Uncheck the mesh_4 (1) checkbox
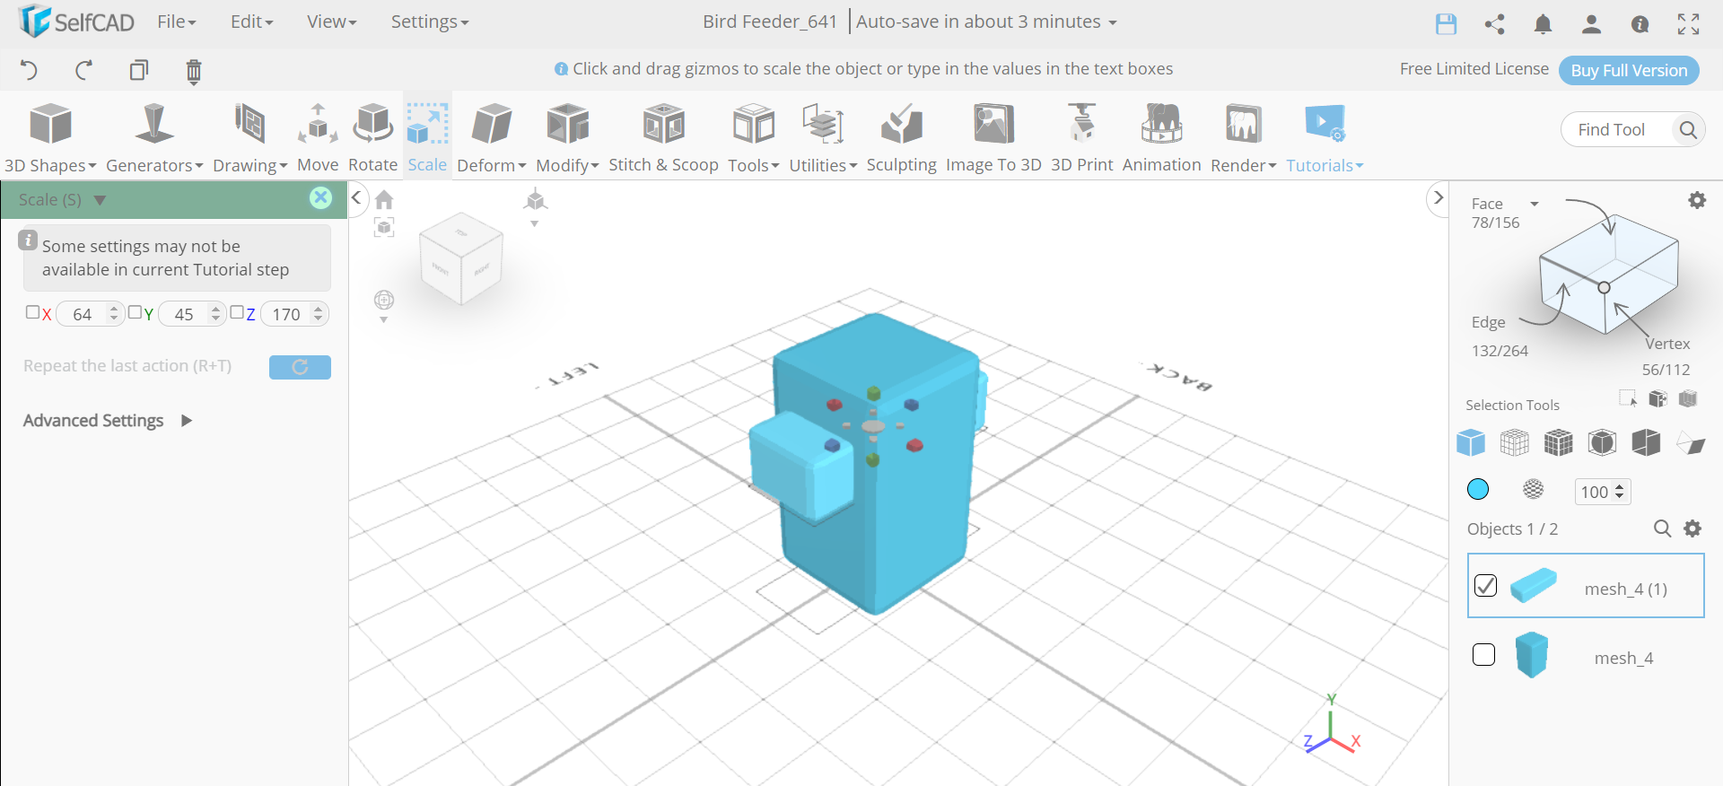This screenshot has width=1723, height=786. 1485,586
